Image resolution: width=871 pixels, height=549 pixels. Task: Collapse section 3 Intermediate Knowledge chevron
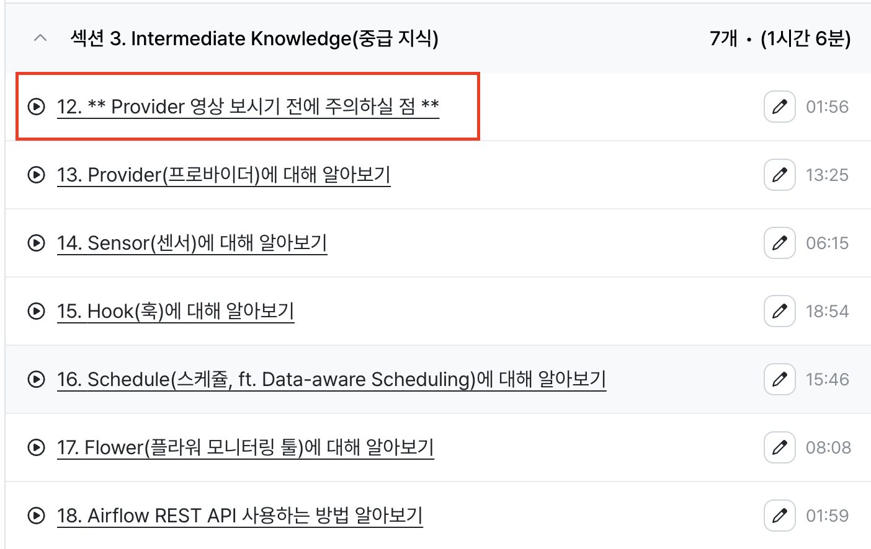[40, 38]
